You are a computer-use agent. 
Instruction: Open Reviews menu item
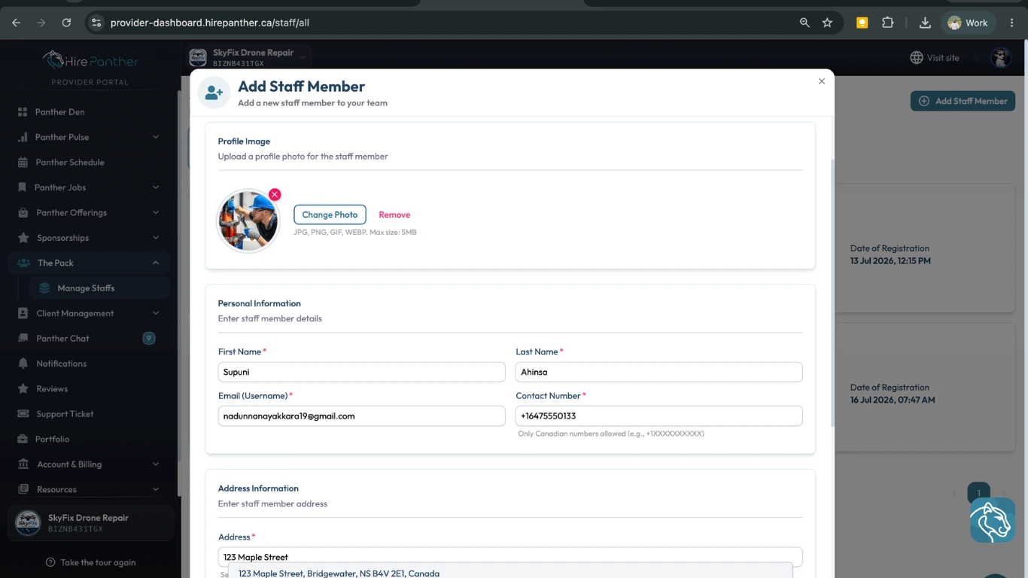coord(89,389)
